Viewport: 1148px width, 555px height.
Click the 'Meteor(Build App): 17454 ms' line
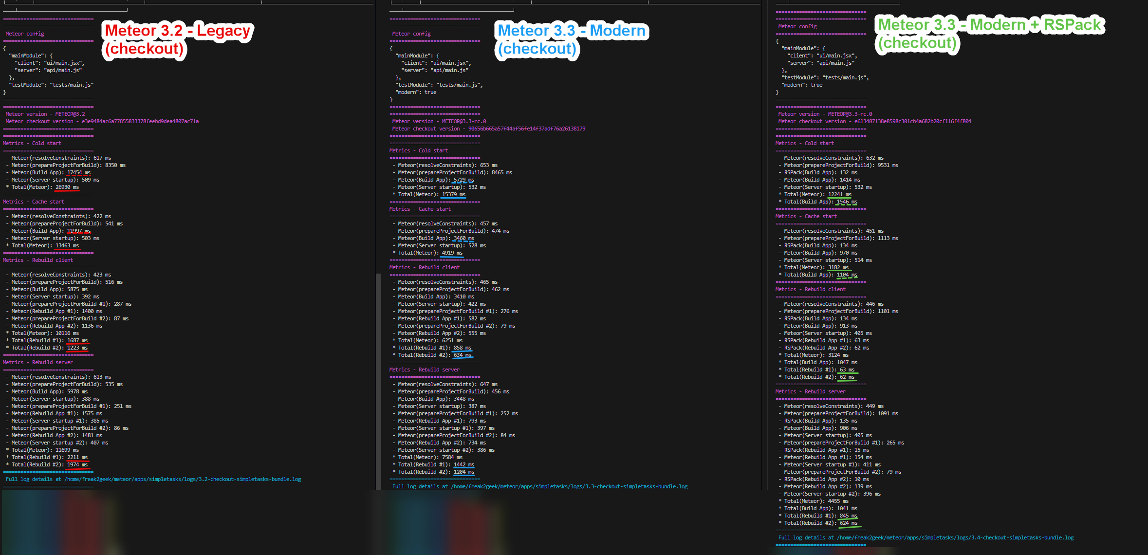(48, 172)
